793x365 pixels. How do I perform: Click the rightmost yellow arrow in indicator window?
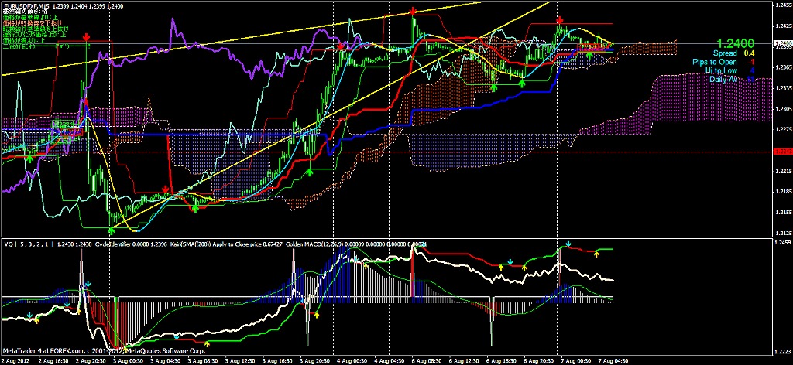[596, 254]
